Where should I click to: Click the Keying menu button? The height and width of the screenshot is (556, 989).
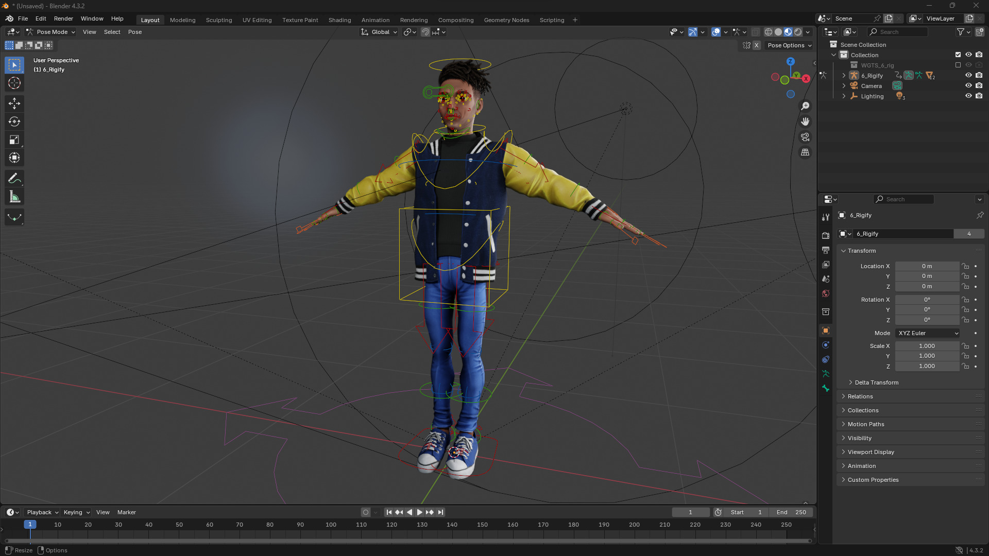coord(76,512)
